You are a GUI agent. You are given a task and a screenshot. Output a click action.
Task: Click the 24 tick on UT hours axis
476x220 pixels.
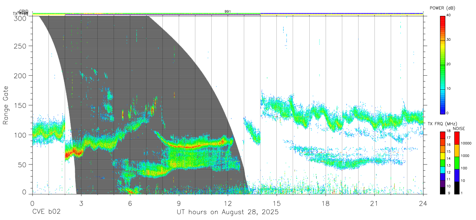point(423,203)
